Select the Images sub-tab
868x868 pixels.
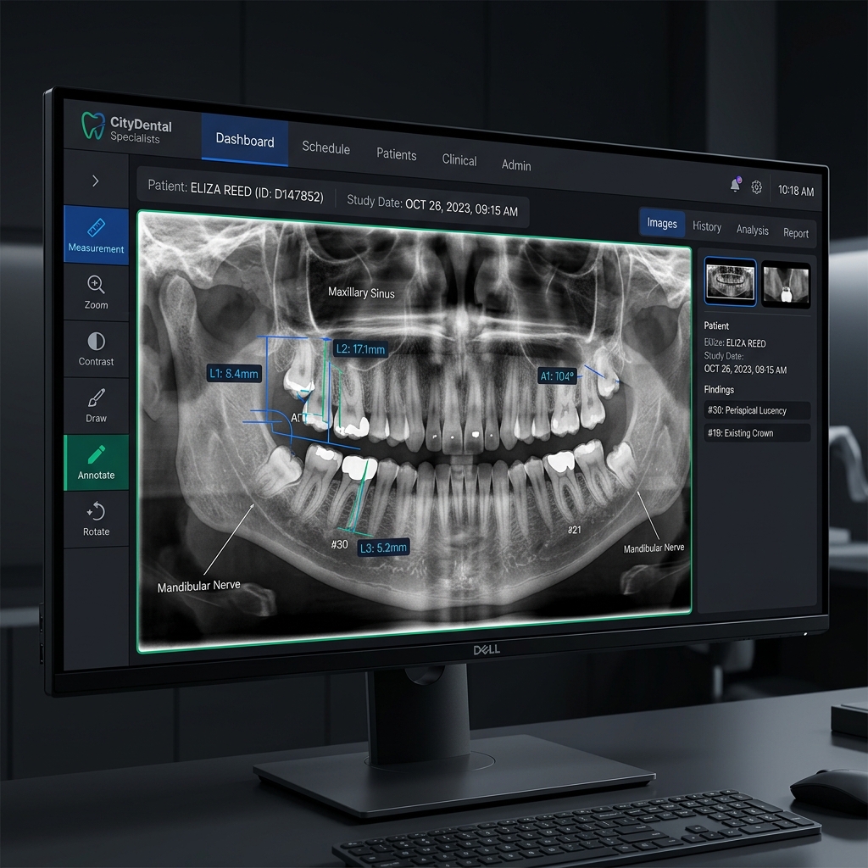click(x=662, y=223)
